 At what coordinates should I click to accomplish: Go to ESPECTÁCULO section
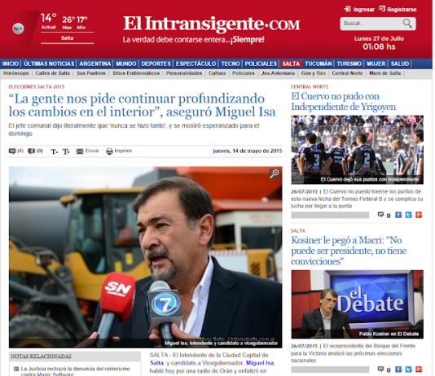tap(196, 63)
